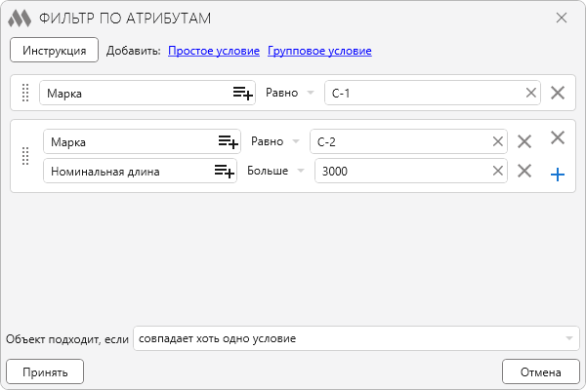Click attribute picker icon in first Марка row
Viewport: 586px width, 390px height.
(242, 93)
